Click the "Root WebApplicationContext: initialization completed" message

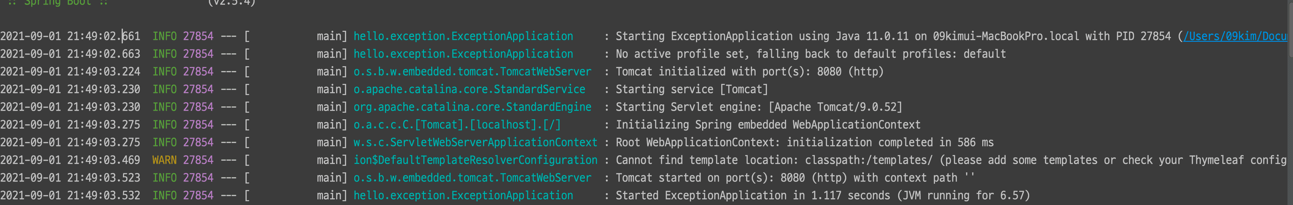[804, 142]
